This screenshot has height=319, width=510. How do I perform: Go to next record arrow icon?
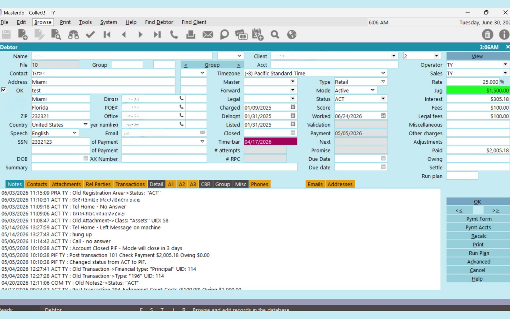point(140,35)
